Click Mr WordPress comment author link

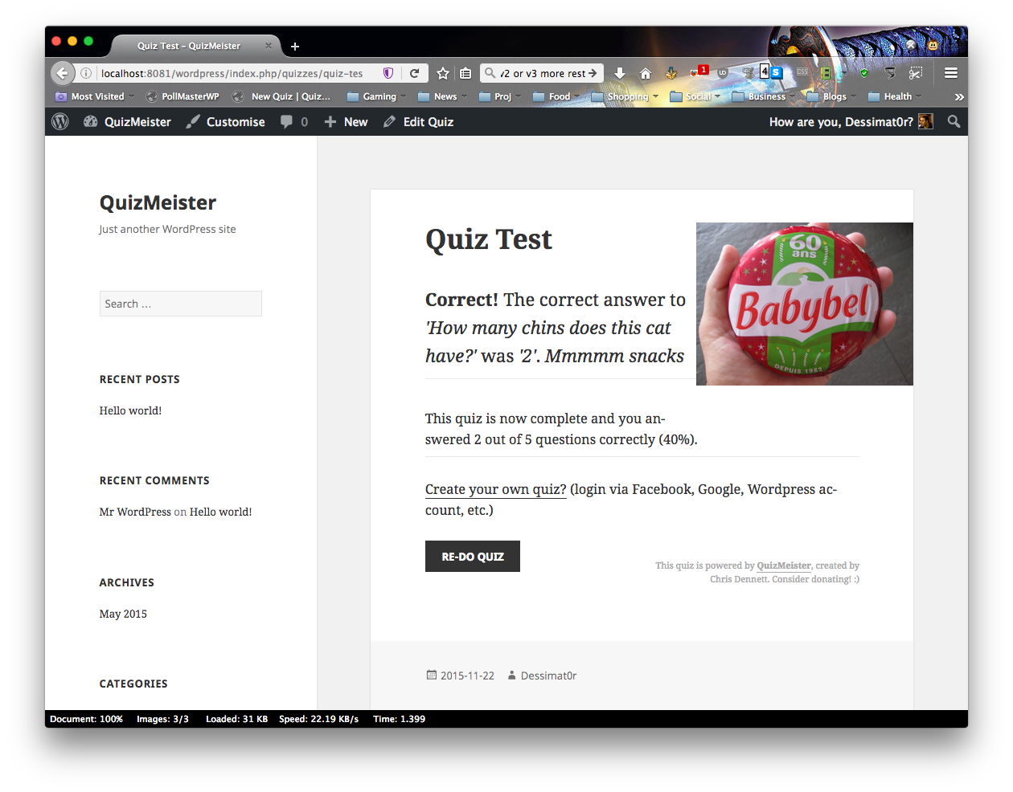pos(135,512)
